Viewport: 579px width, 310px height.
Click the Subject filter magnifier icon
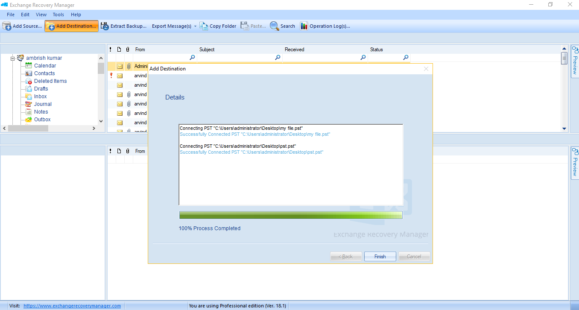tap(278, 58)
